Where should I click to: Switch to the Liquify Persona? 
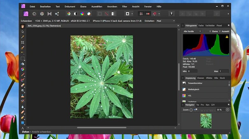click(x=34, y=14)
